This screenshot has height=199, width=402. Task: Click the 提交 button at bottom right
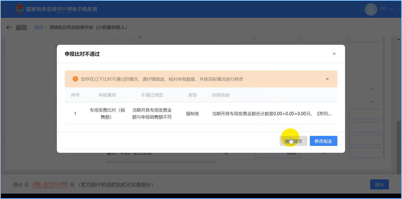point(379,184)
